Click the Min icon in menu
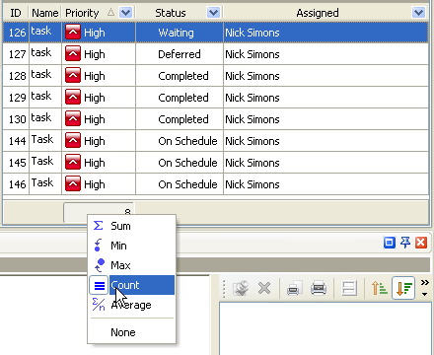Viewport: 434px width, 355px height. pos(98,246)
